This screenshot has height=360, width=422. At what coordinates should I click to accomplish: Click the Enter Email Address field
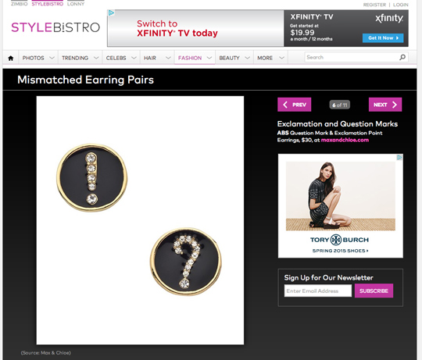[x=318, y=291]
